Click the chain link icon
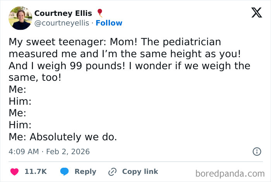Screen dimensions: 271x182 click(113, 172)
